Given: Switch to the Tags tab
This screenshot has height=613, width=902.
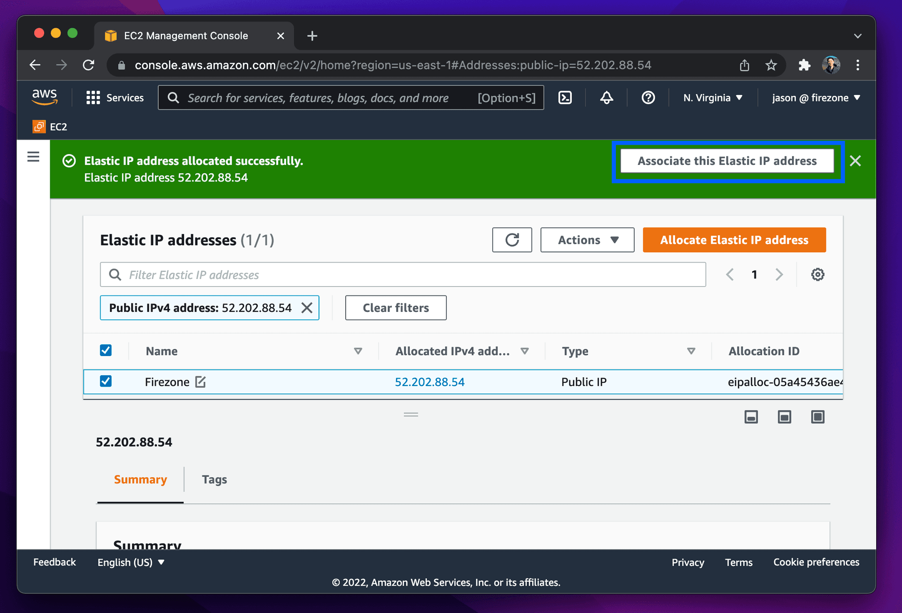Looking at the screenshot, I should (x=214, y=479).
